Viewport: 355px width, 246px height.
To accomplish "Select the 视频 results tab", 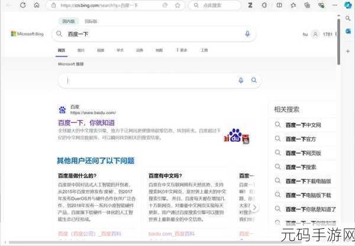I will [x=101, y=50].
